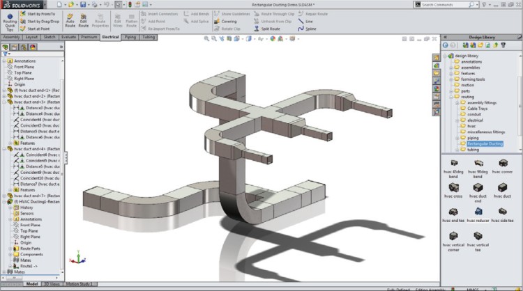Collapse the routing folder in Design Library

coord(451,96)
